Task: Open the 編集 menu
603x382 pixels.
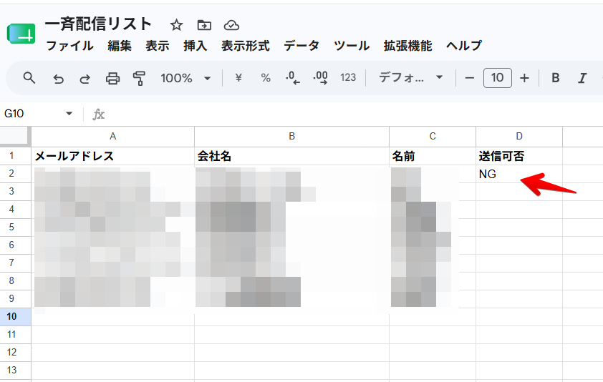Action: pyautogui.click(x=120, y=46)
